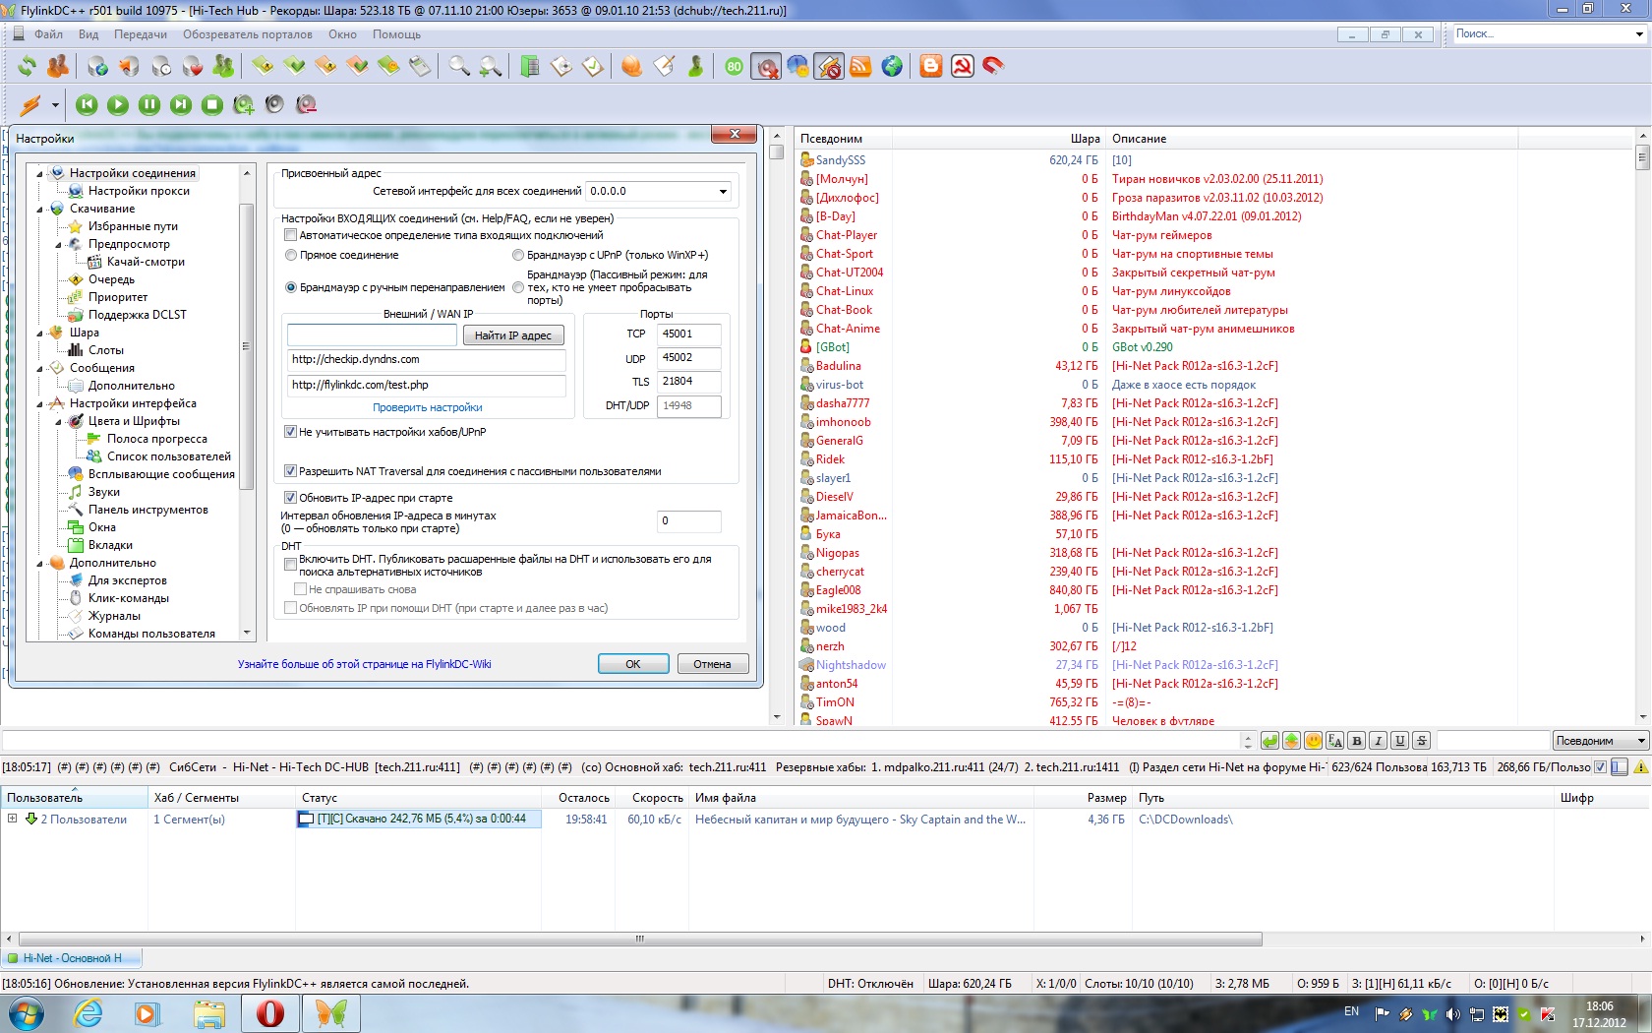
Task: Click the red magnet icon in toolbar
Action: point(993,66)
